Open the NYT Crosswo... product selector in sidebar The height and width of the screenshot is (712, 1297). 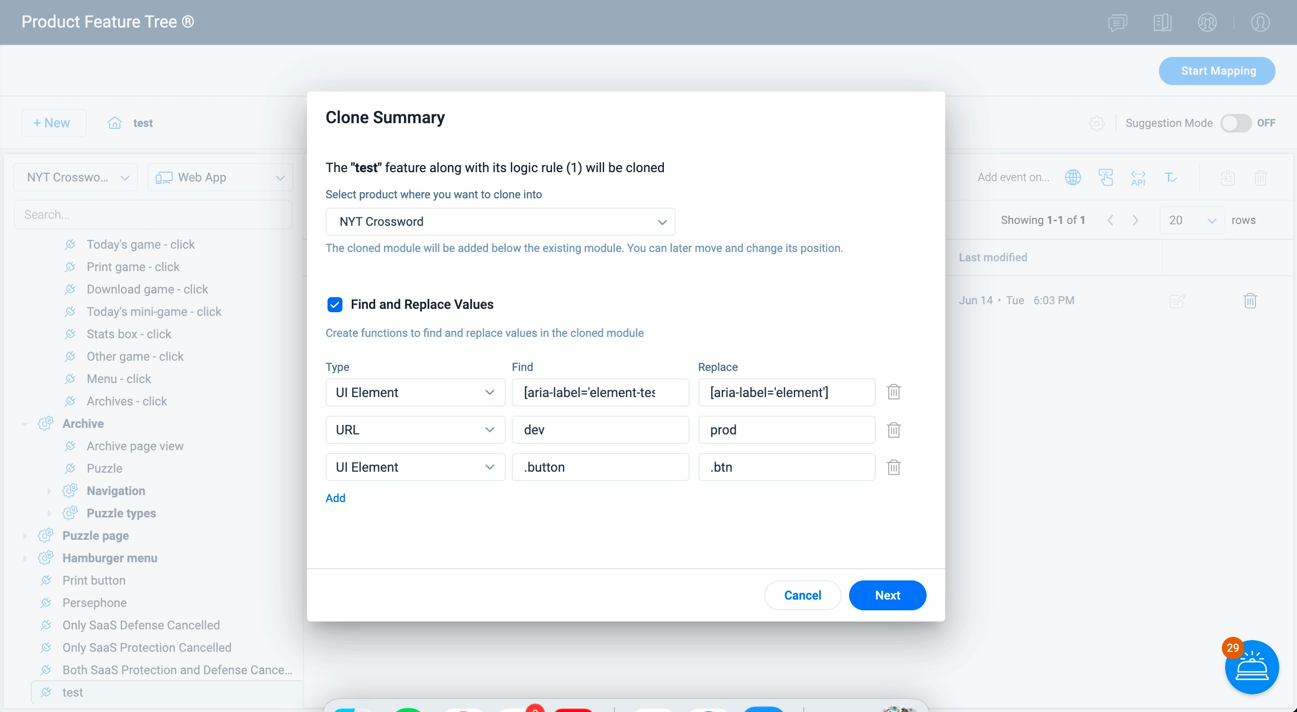(76, 177)
